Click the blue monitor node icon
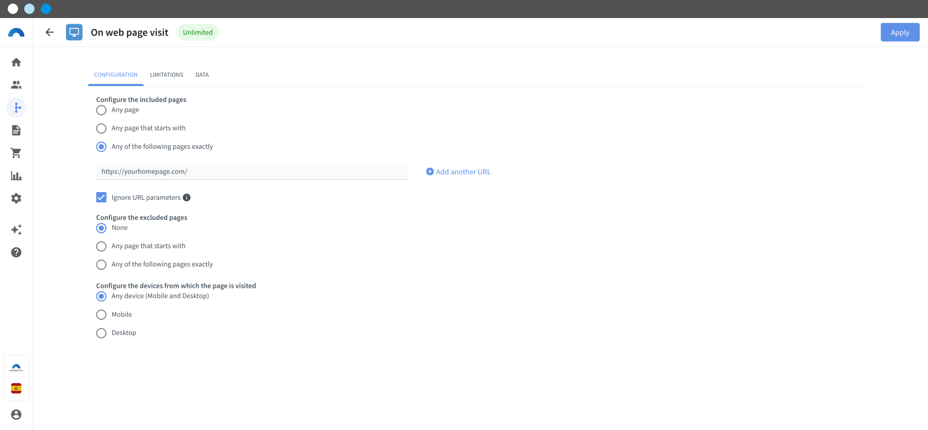 tap(74, 32)
